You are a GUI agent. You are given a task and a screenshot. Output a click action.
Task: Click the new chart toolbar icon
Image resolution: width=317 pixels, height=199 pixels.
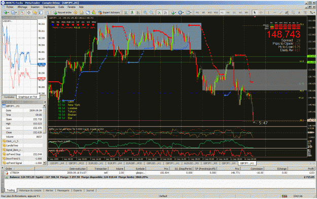pyautogui.click(x=5, y=13)
